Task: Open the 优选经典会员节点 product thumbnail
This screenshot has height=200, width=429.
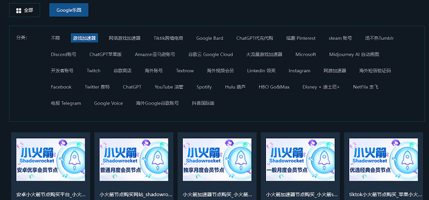Action: pos(383,159)
